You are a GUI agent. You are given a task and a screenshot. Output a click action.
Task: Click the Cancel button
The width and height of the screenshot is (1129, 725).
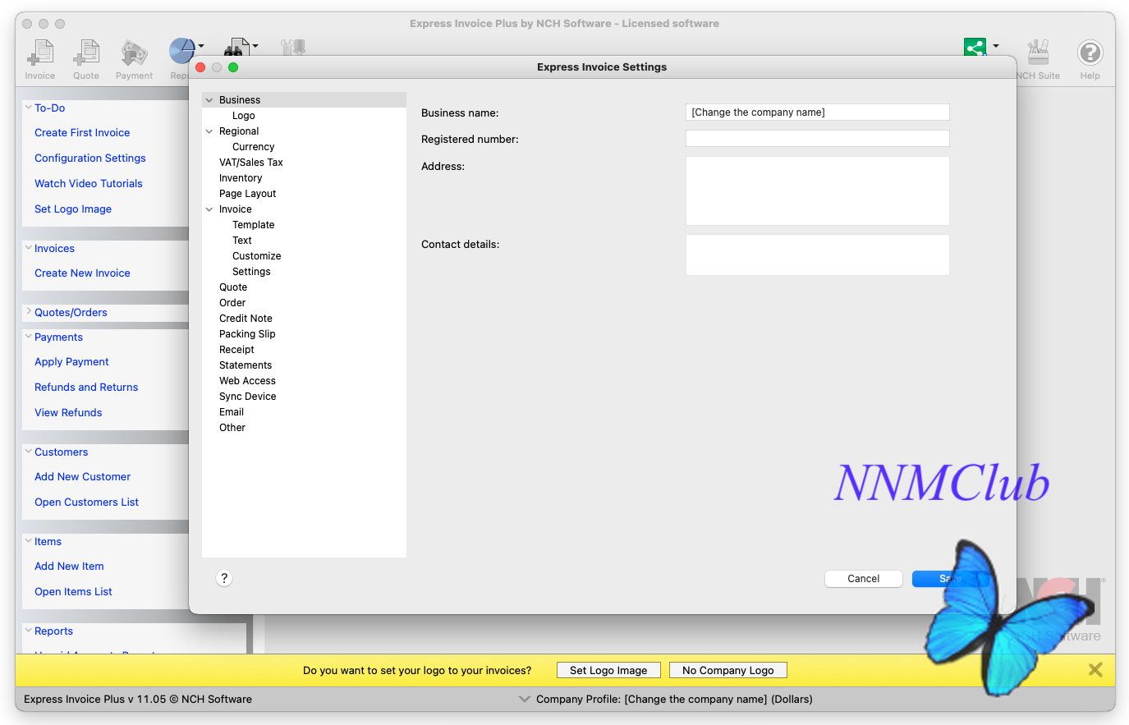pos(863,579)
